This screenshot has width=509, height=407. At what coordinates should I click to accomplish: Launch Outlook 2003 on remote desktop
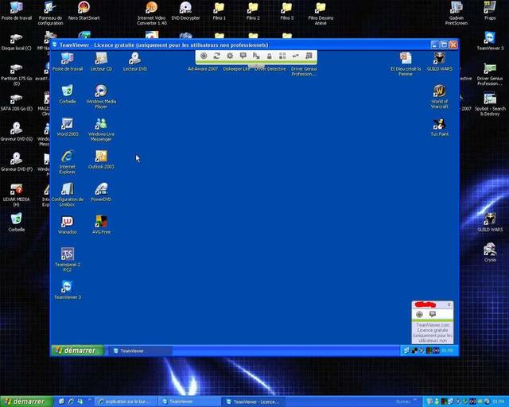pyautogui.click(x=101, y=160)
